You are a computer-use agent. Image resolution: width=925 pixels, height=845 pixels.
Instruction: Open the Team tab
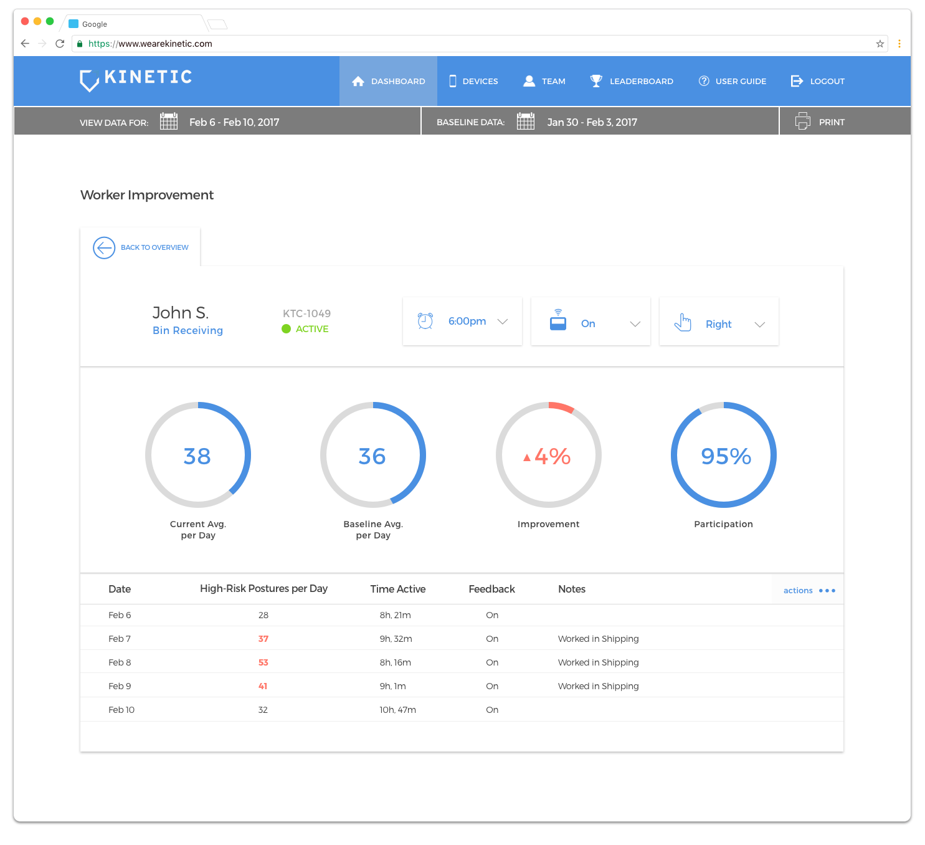click(544, 81)
